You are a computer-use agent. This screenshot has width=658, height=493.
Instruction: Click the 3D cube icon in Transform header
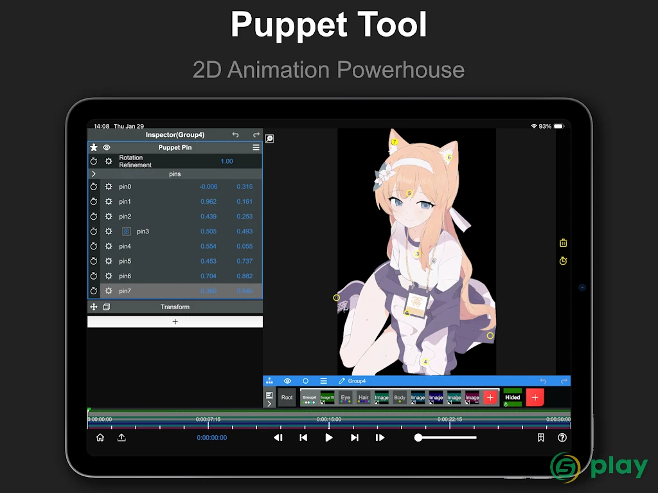[107, 307]
